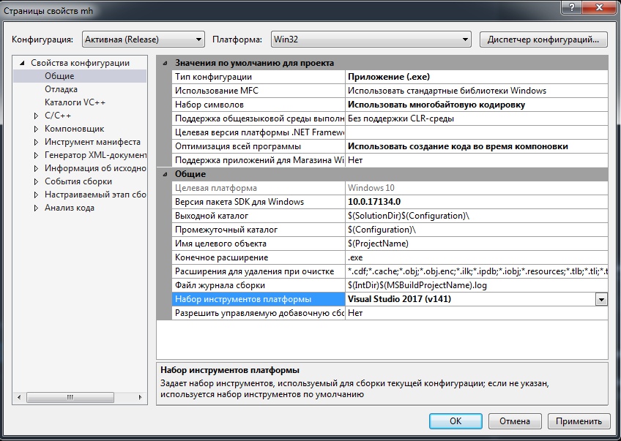Collapse Значения по умолчанию section

[164, 64]
